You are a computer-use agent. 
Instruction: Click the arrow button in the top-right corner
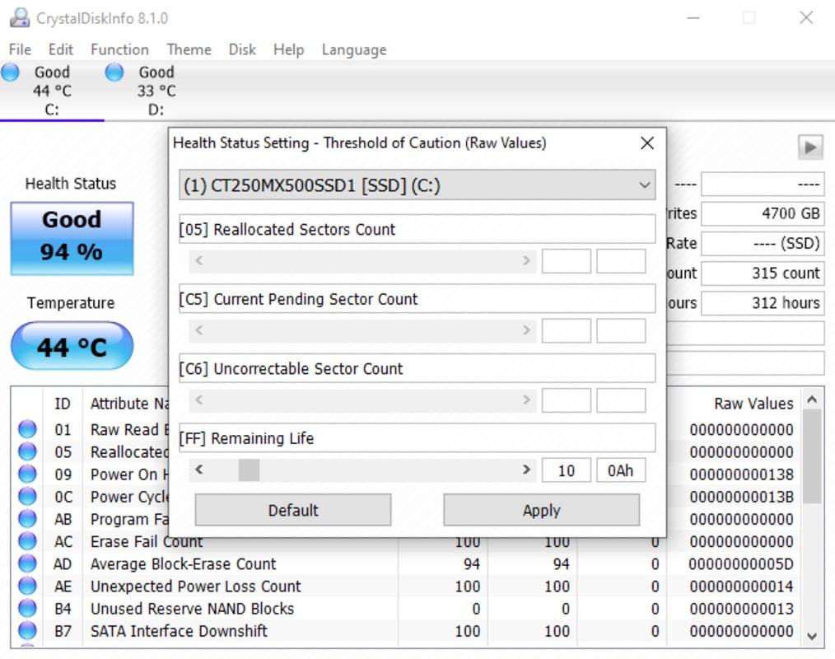pos(809,146)
